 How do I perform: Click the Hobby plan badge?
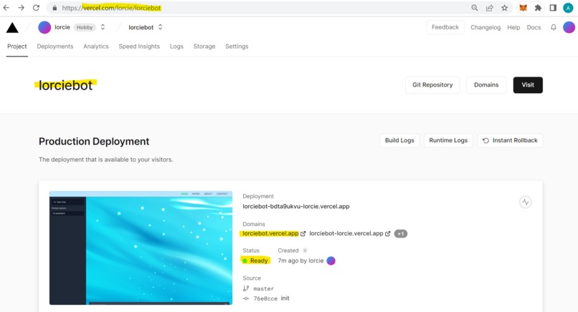[85, 27]
